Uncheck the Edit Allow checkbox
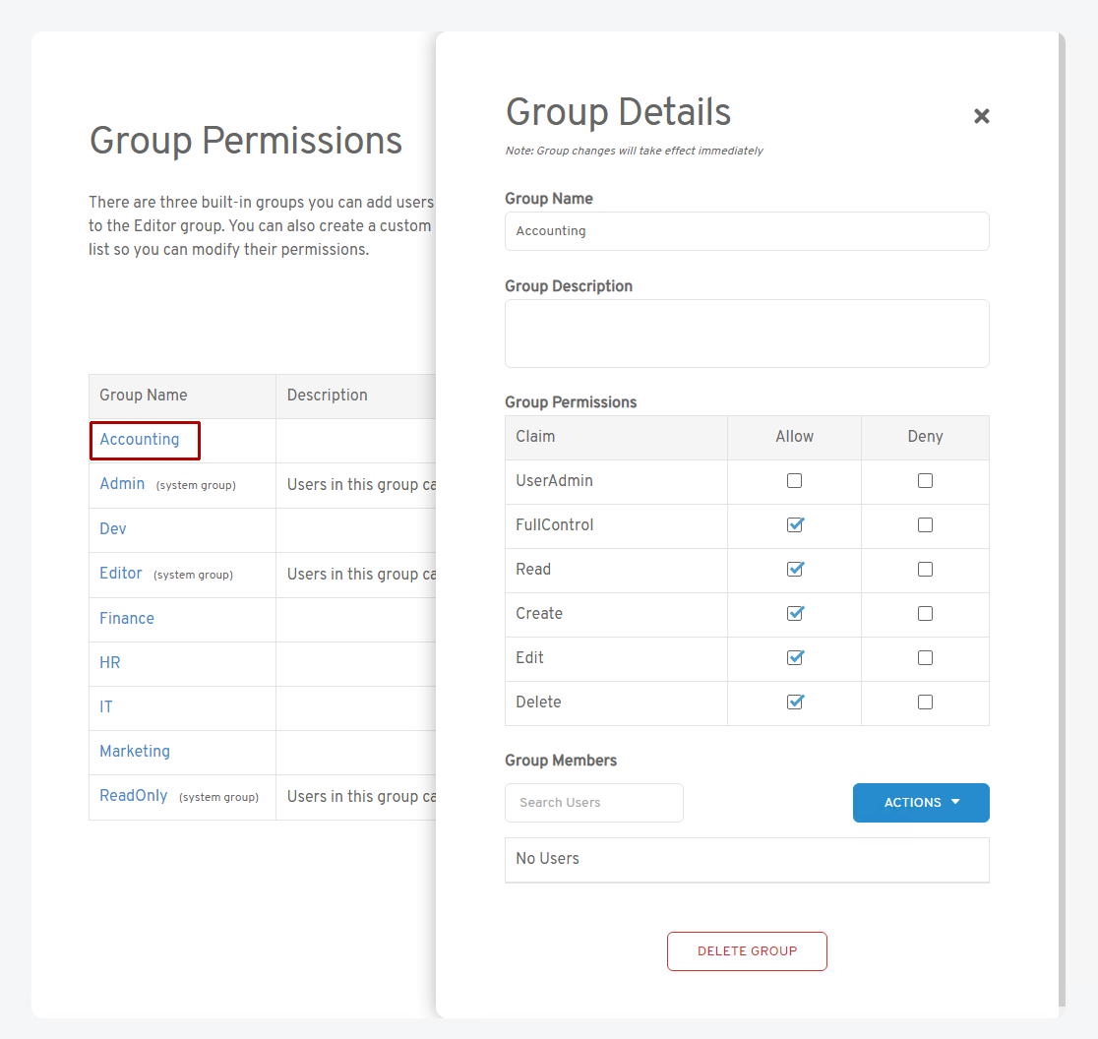 [795, 658]
